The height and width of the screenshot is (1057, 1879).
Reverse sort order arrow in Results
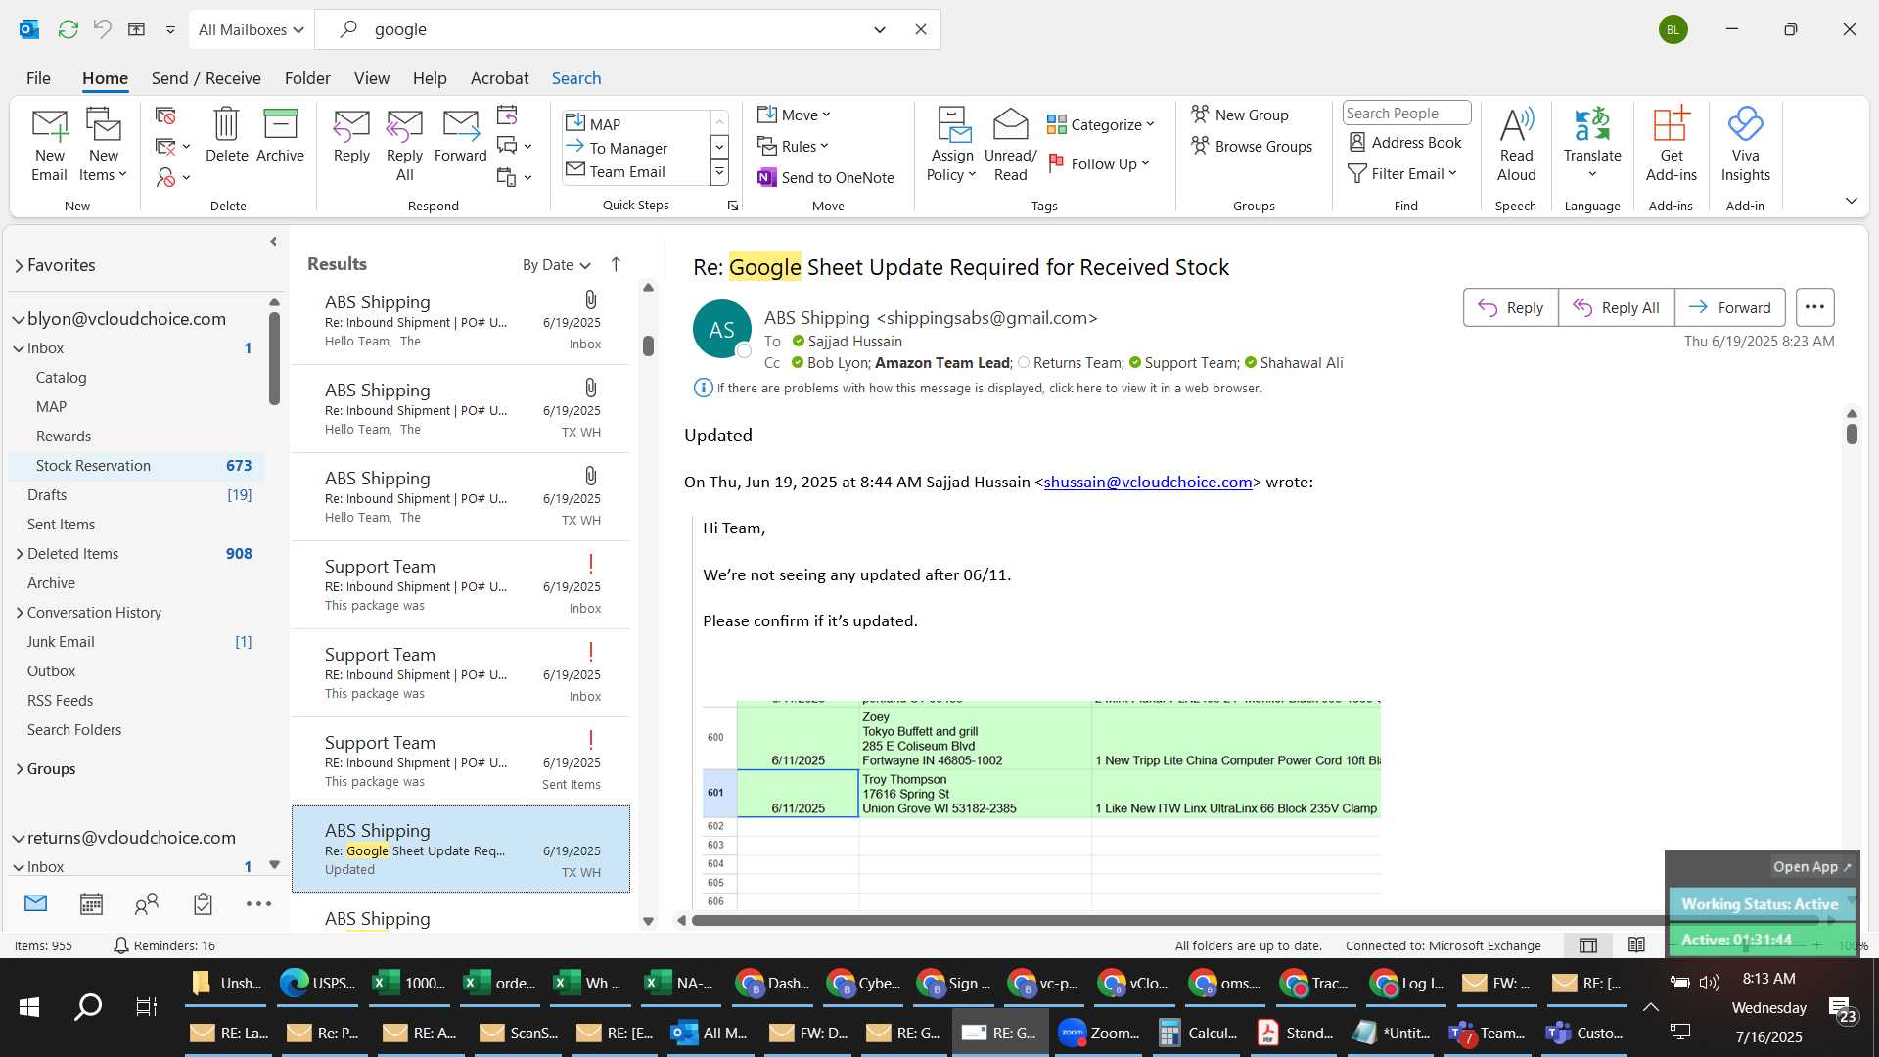(x=616, y=264)
